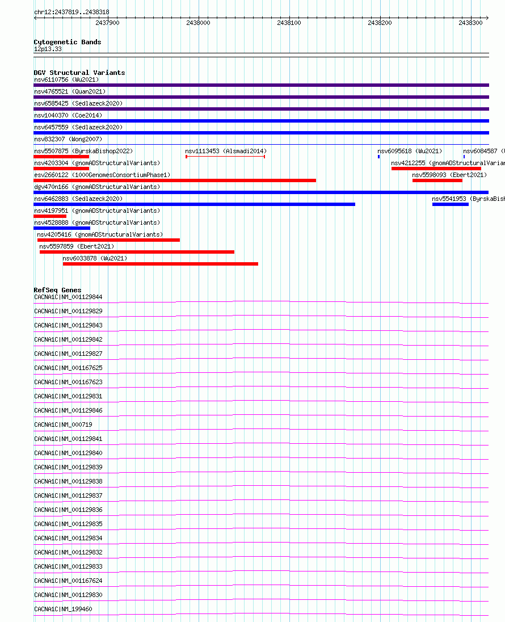Click nsv6457559 (Sedlazeck2020) label
This screenshot has width=505, height=622.
point(78,127)
